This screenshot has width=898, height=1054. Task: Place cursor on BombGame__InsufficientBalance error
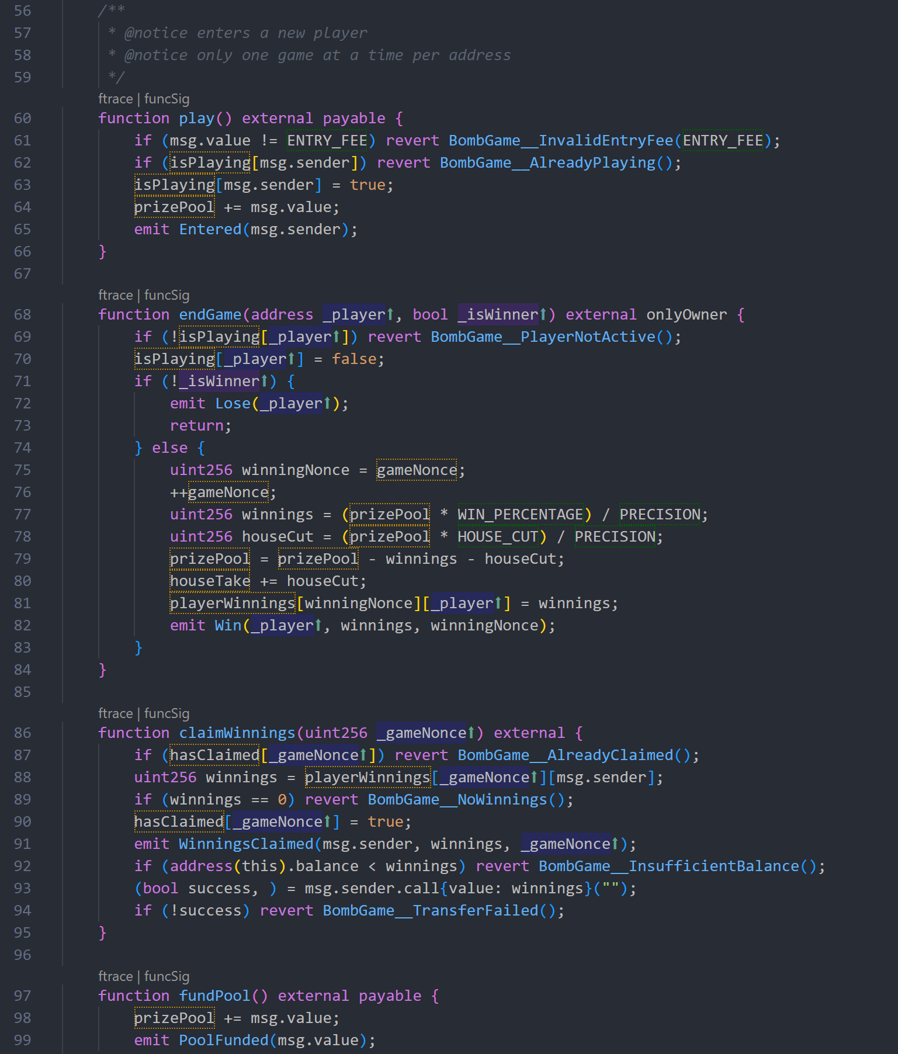click(669, 866)
